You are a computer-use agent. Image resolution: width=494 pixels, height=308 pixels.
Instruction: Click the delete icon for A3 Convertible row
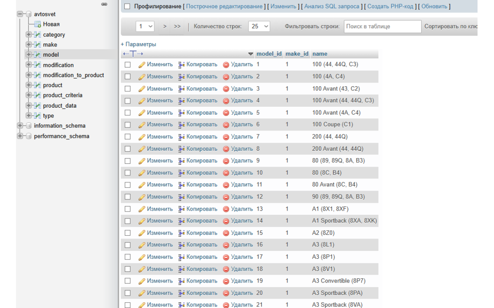tap(226, 281)
